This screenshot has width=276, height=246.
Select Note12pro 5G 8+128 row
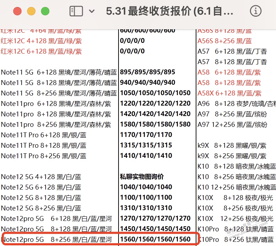click(x=56, y=229)
